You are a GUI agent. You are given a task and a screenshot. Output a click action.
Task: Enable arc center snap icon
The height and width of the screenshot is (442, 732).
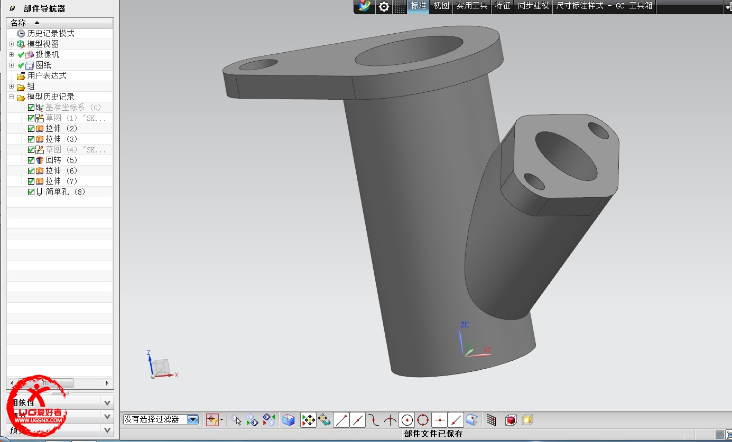406,420
